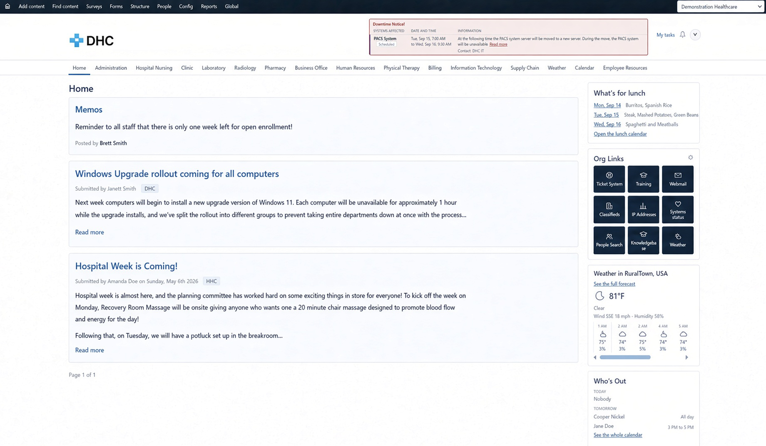Open the Webmail tile
Screen dimensions: 766x446
tap(678, 179)
